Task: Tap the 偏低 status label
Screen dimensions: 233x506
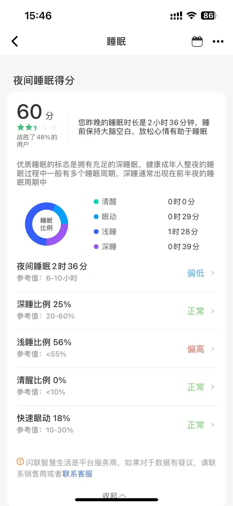Action: (x=195, y=273)
